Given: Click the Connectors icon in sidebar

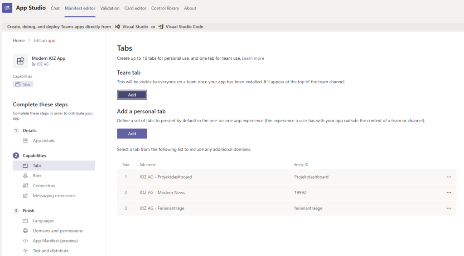Looking at the screenshot, I should (x=25, y=186).
